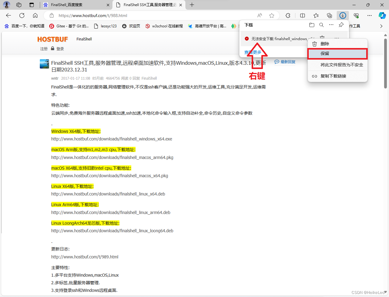Screen dimensions: 389x297
Task: Start Read aloud from address bar
Action: click(x=260, y=16)
